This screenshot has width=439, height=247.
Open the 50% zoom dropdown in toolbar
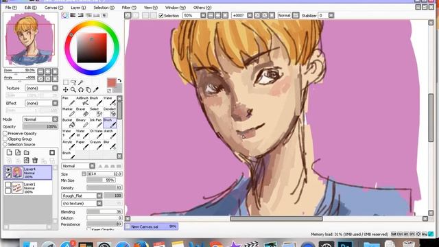(x=203, y=15)
